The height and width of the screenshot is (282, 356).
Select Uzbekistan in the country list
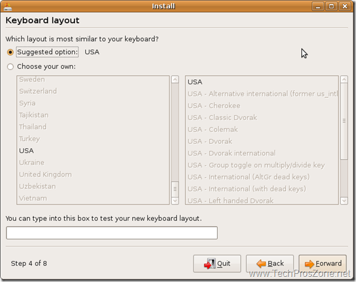click(x=93, y=186)
